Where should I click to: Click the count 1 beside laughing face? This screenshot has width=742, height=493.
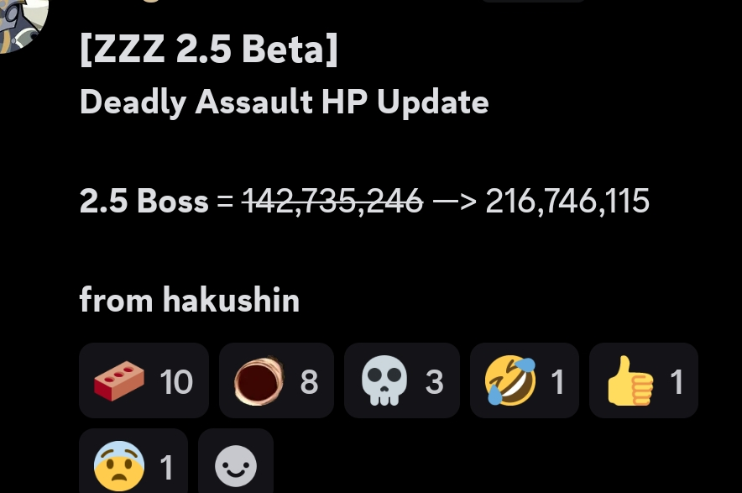tap(558, 381)
